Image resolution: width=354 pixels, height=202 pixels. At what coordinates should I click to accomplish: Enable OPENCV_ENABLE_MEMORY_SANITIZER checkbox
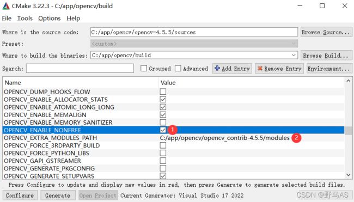tap(163, 123)
